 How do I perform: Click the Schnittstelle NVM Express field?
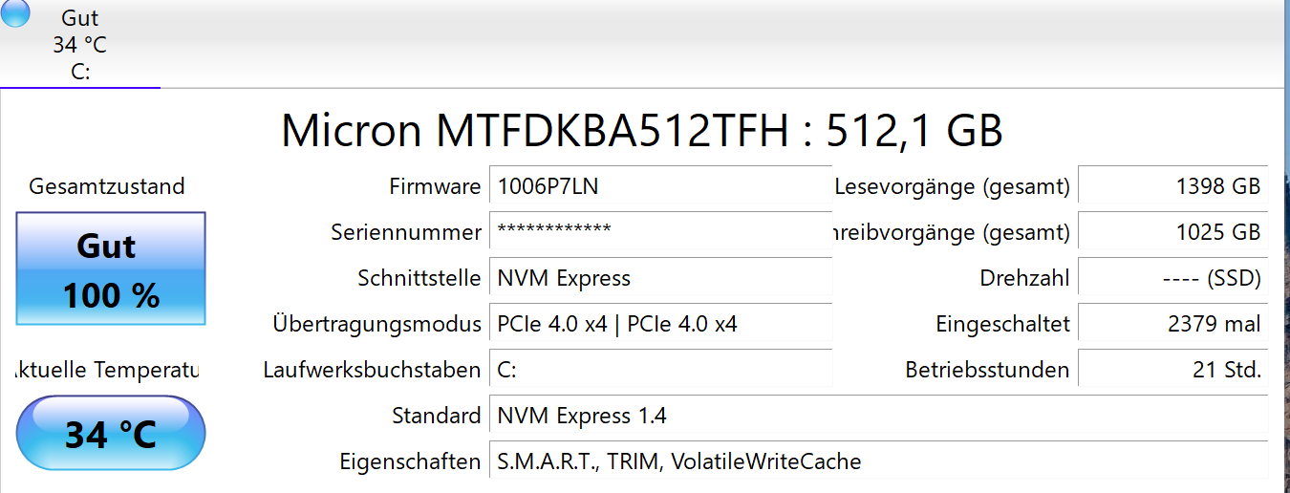coord(659,278)
